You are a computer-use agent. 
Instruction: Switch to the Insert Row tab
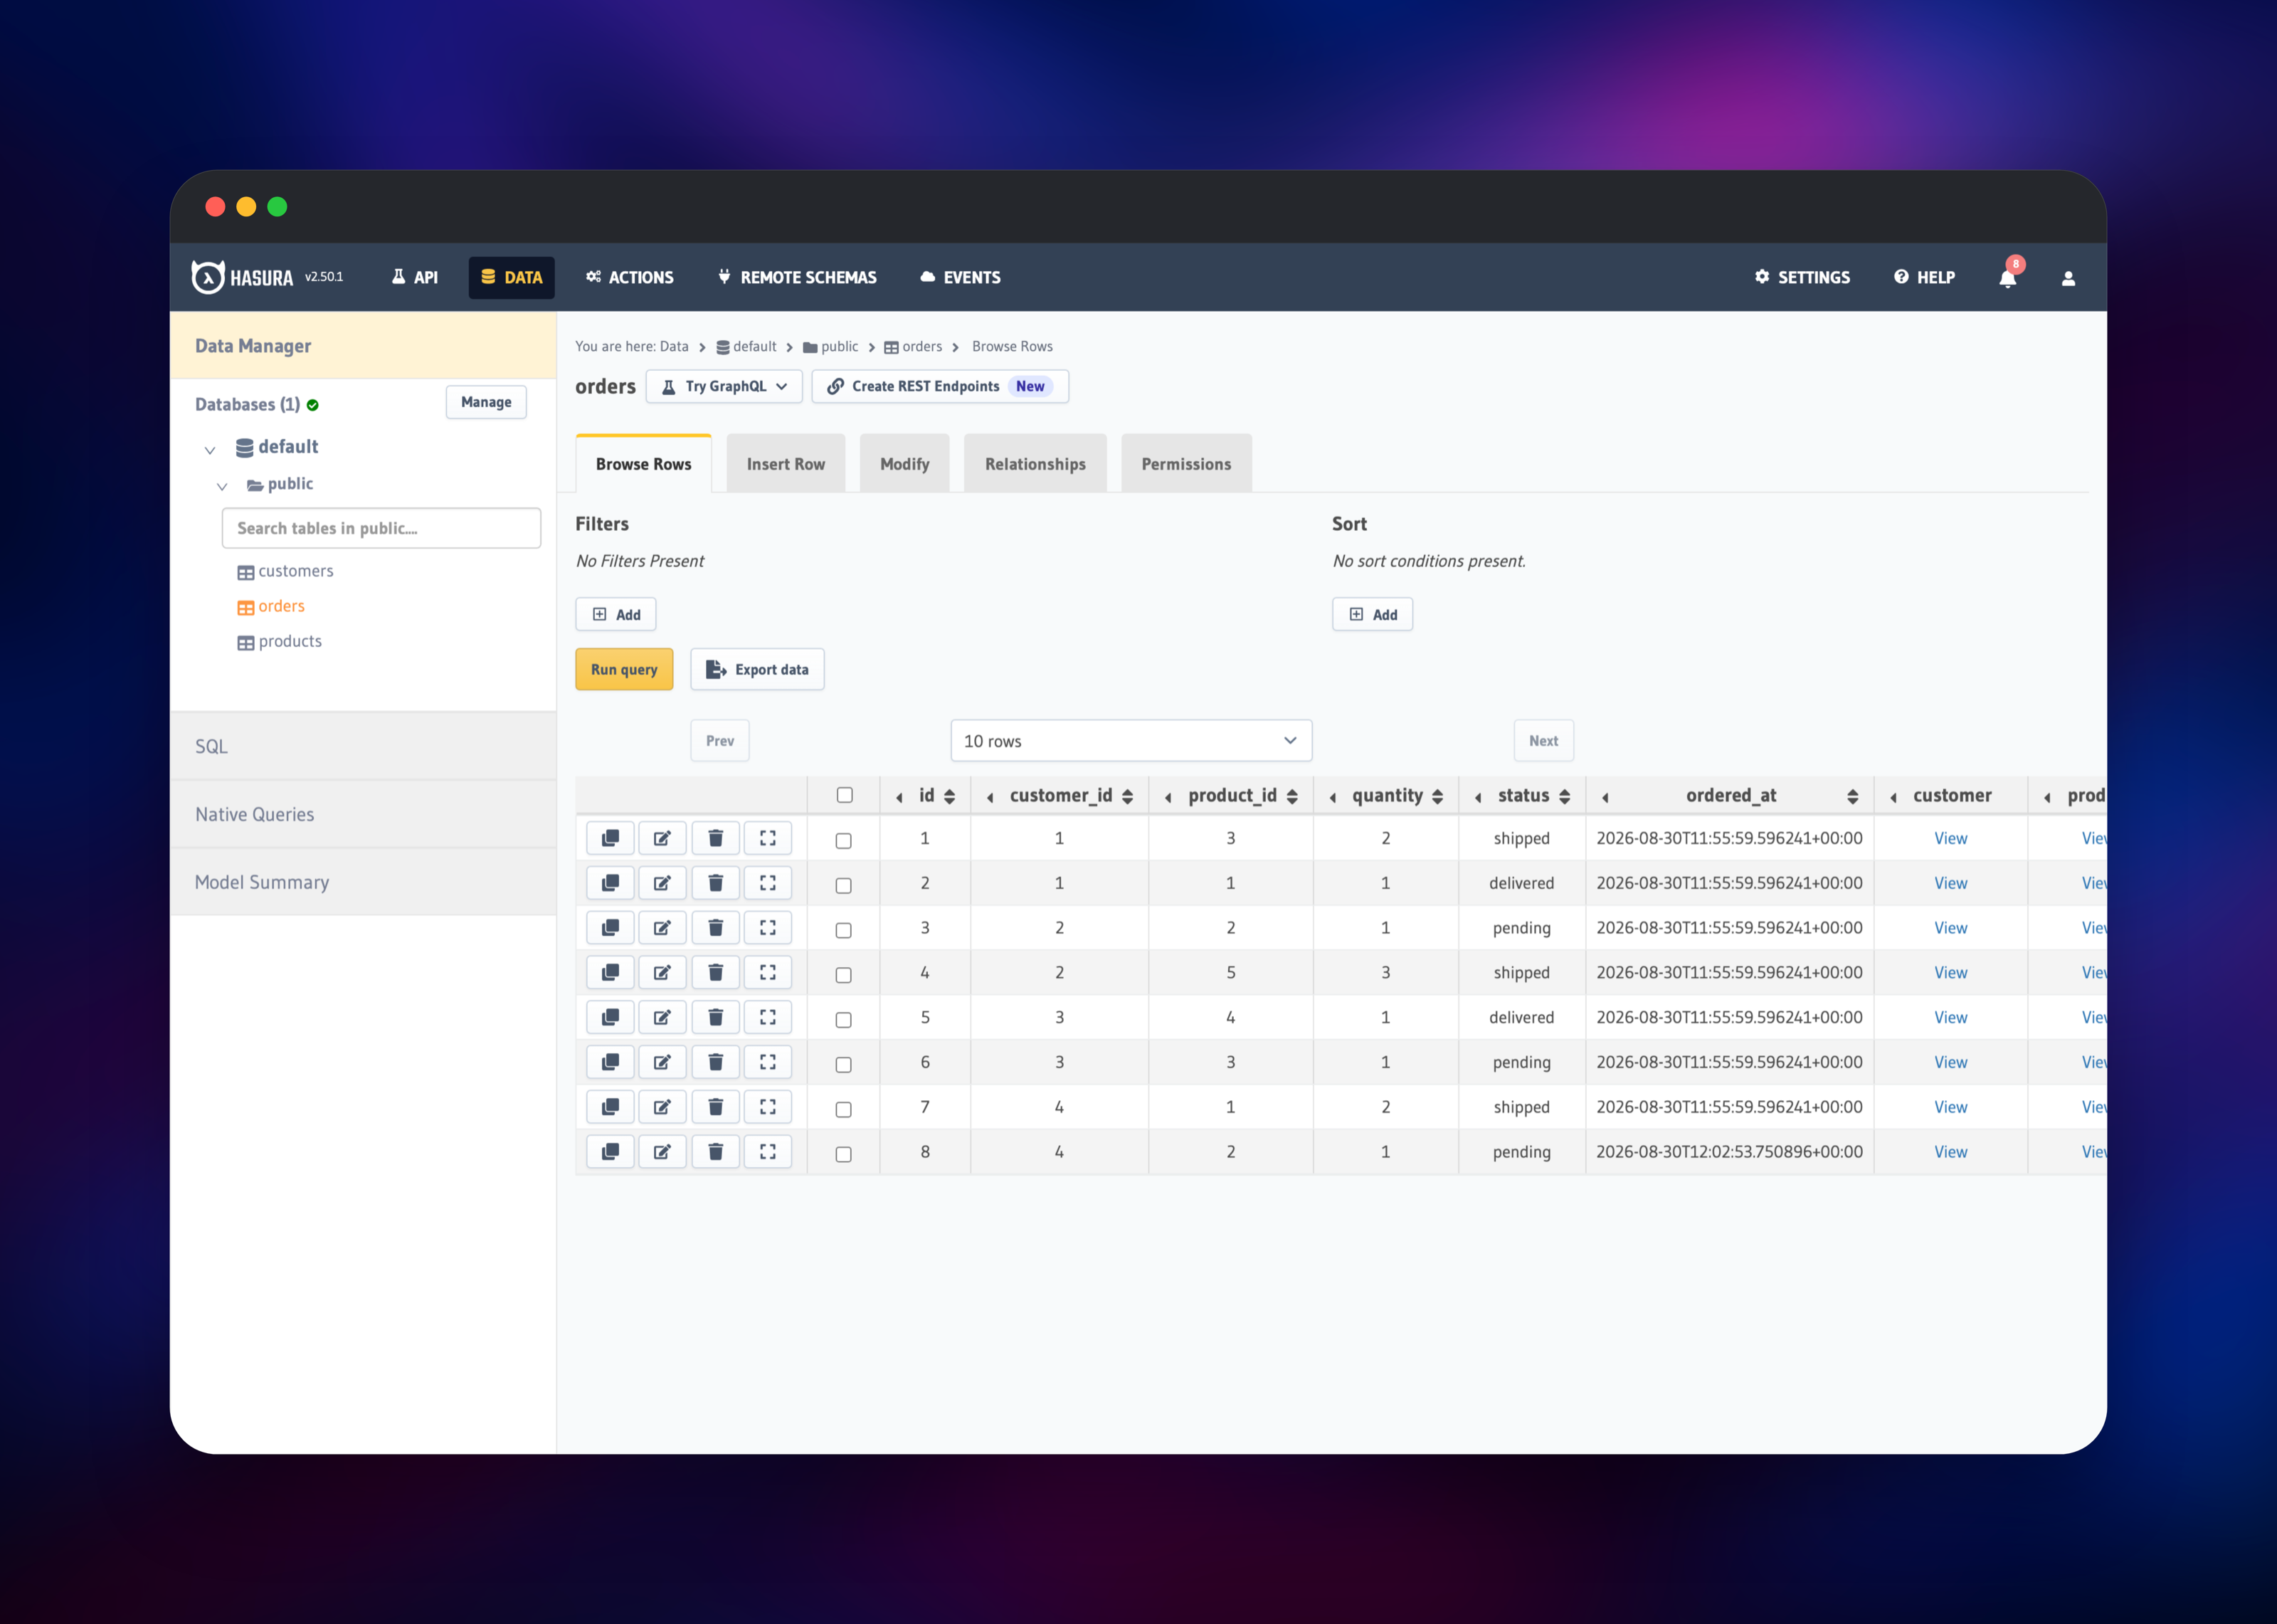point(786,464)
